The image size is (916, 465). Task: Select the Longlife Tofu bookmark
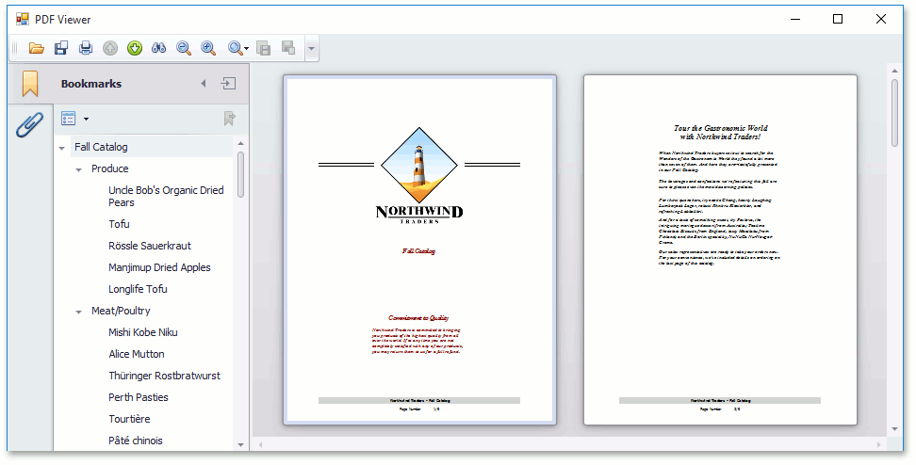click(x=138, y=289)
